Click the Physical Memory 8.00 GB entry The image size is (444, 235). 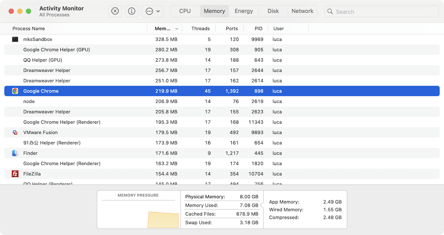[x=222, y=196]
